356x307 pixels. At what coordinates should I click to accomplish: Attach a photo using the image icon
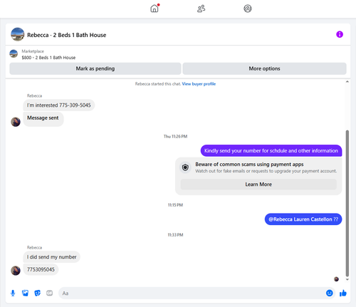coord(25,293)
